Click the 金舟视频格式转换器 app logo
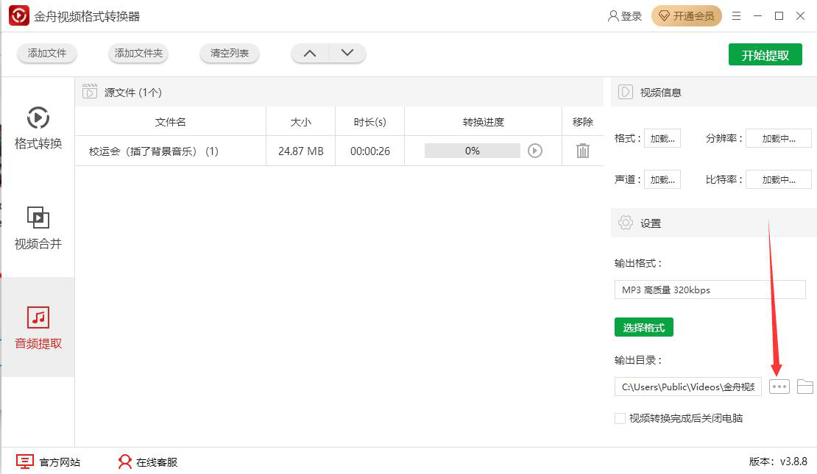Screen dimensions: 817x474 pyautogui.click(x=18, y=15)
